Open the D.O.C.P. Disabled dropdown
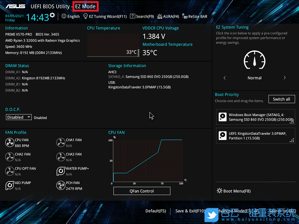 tap(19, 117)
